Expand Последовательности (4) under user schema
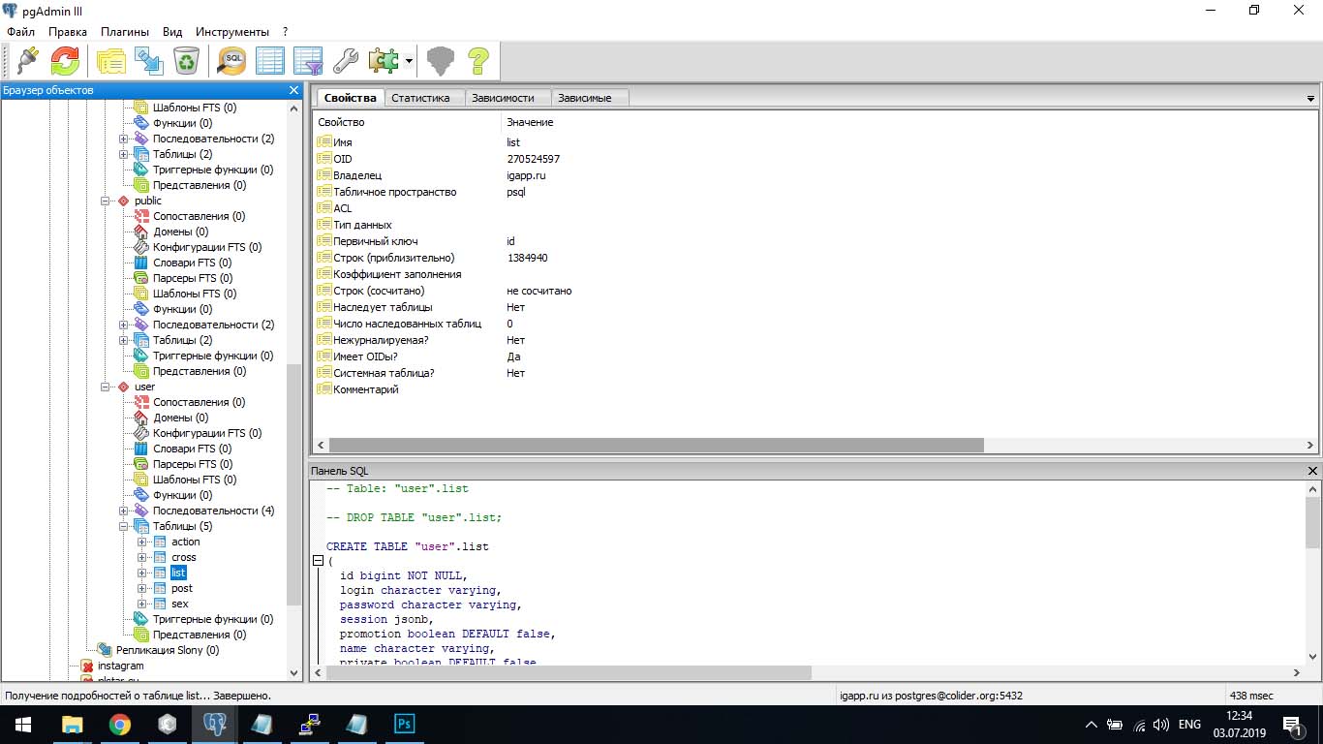The image size is (1323, 744). pyautogui.click(x=124, y=511)
